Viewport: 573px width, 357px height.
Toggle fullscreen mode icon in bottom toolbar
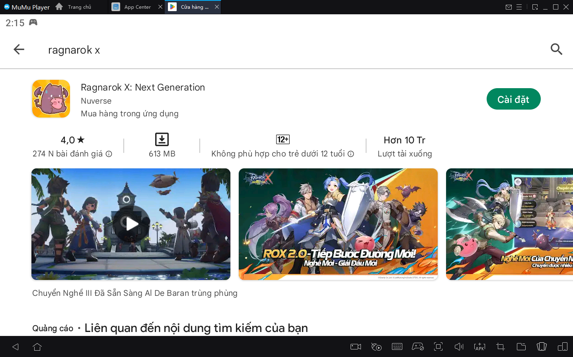click(x=438, y=347)
